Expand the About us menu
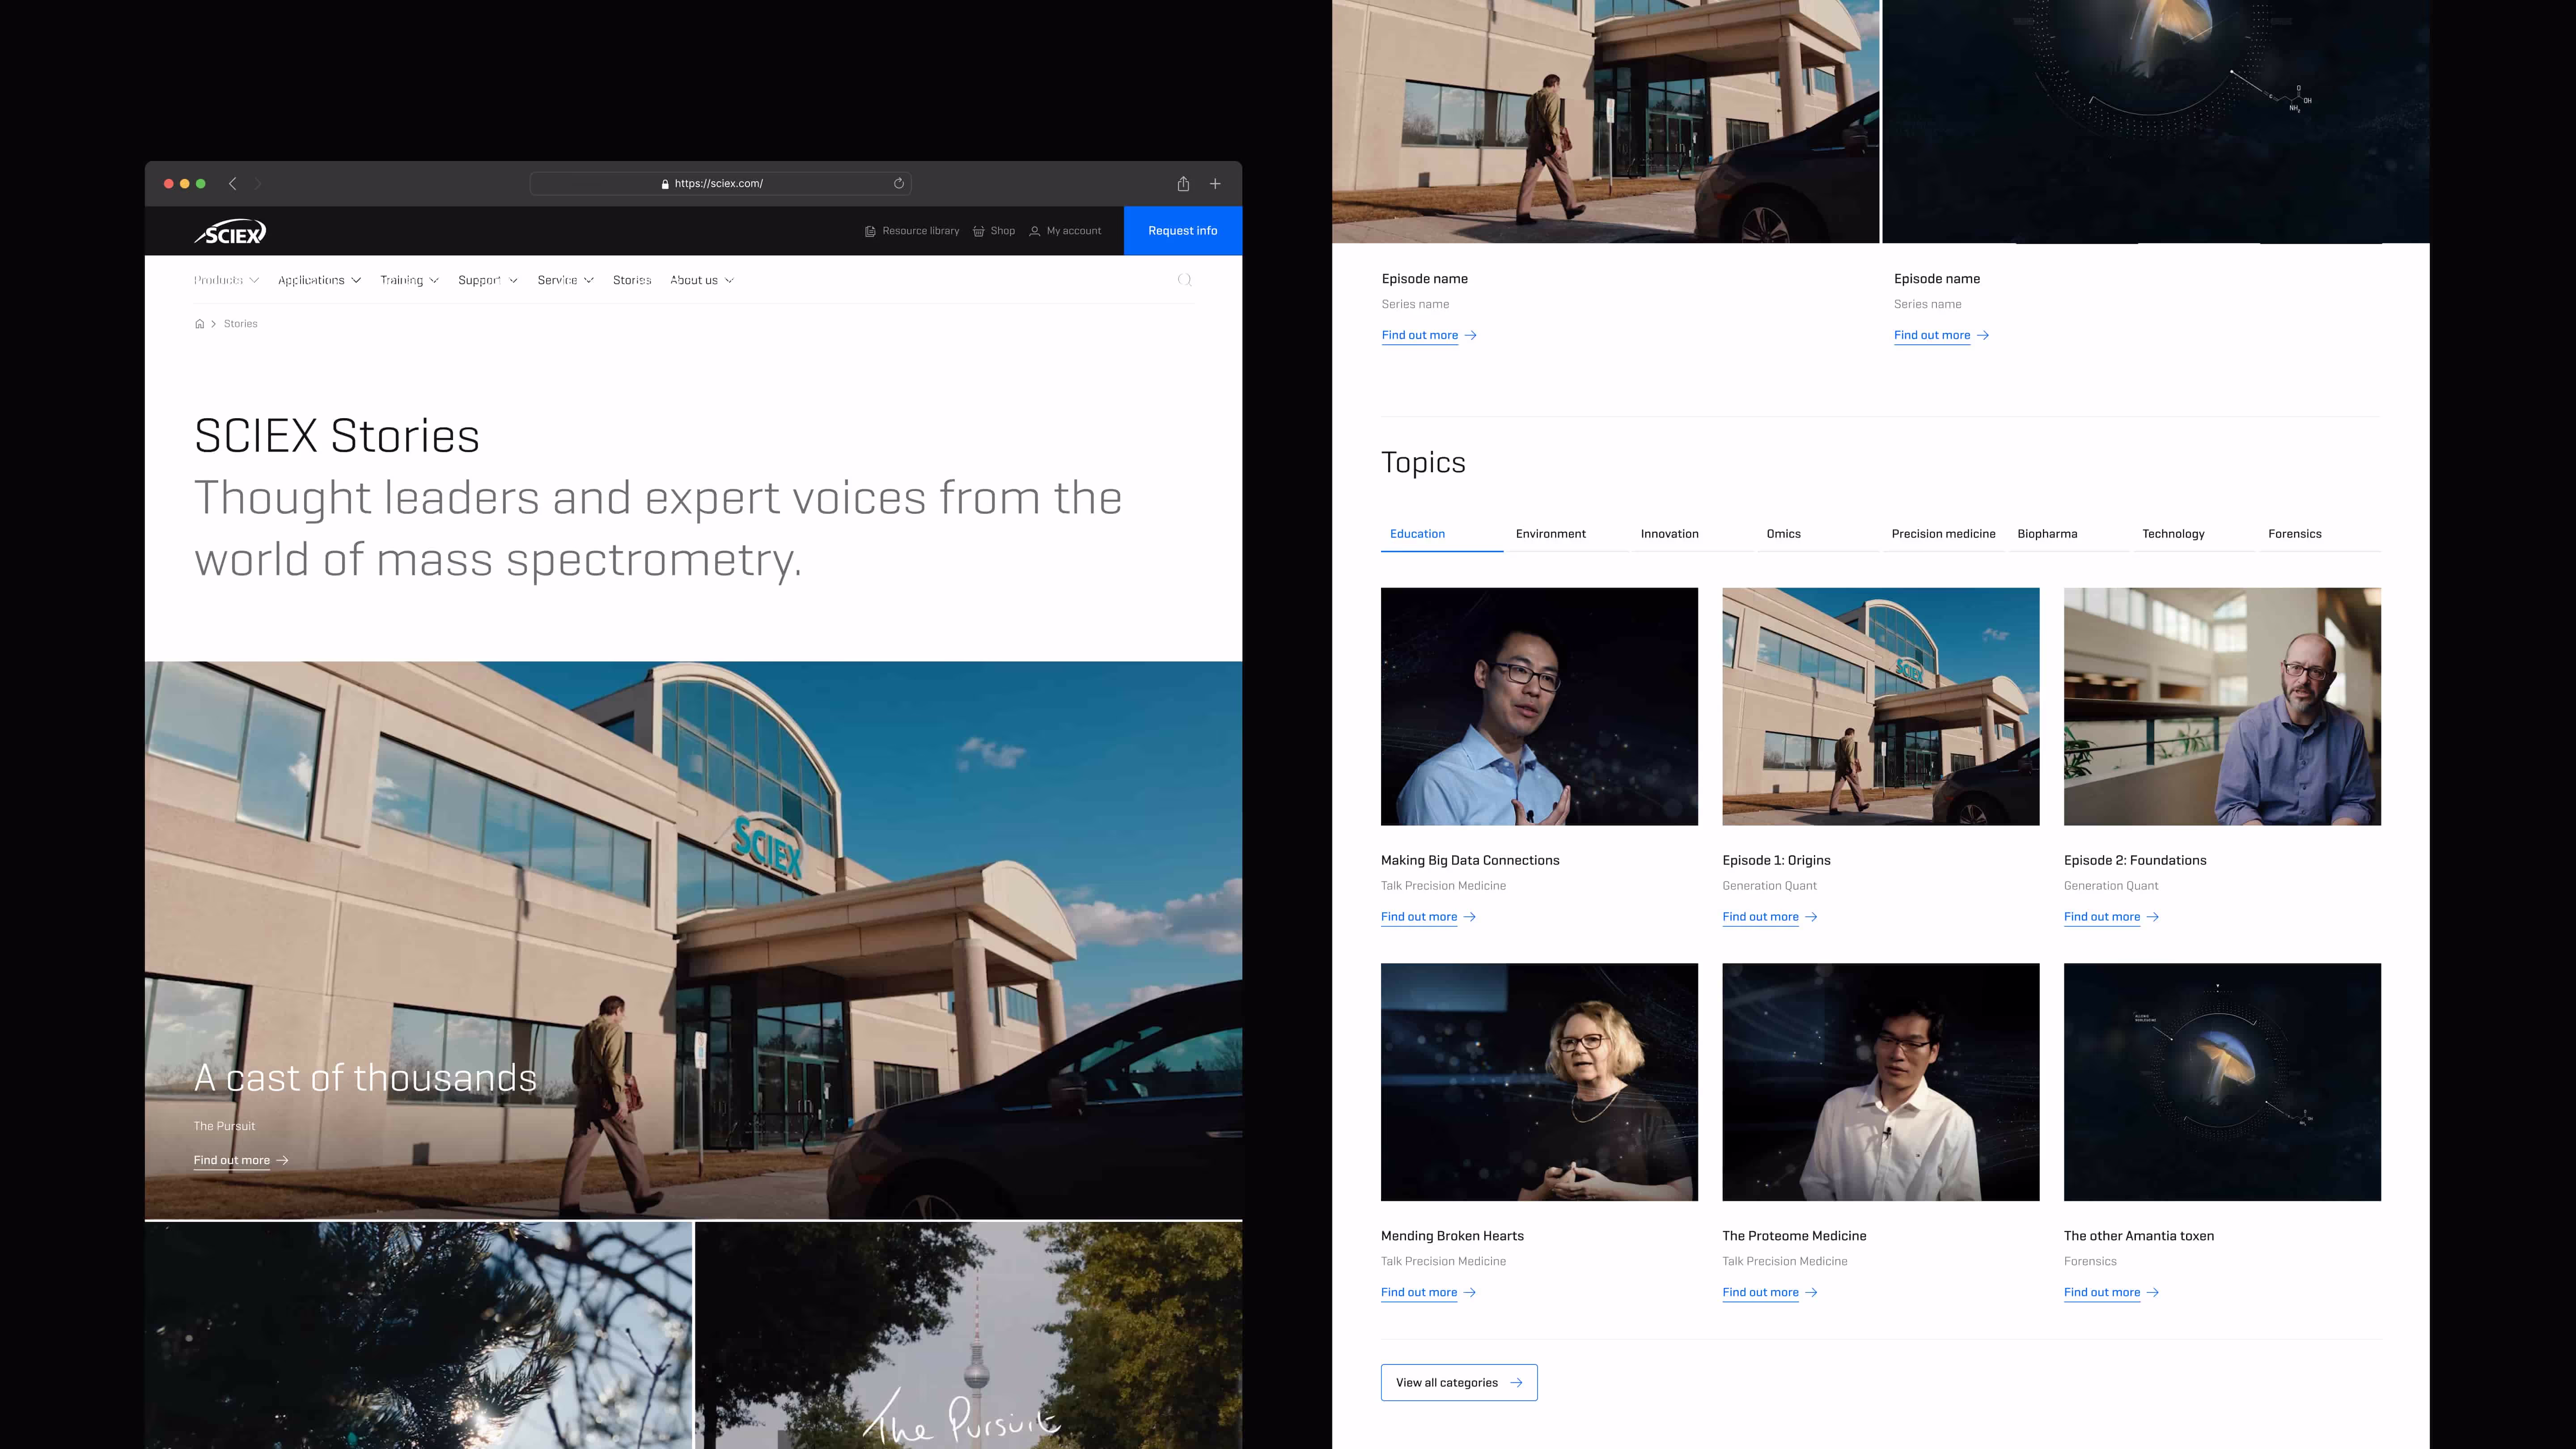Image resolution: width=2576 pixels, height=1449 pixels. coord(702,280)
